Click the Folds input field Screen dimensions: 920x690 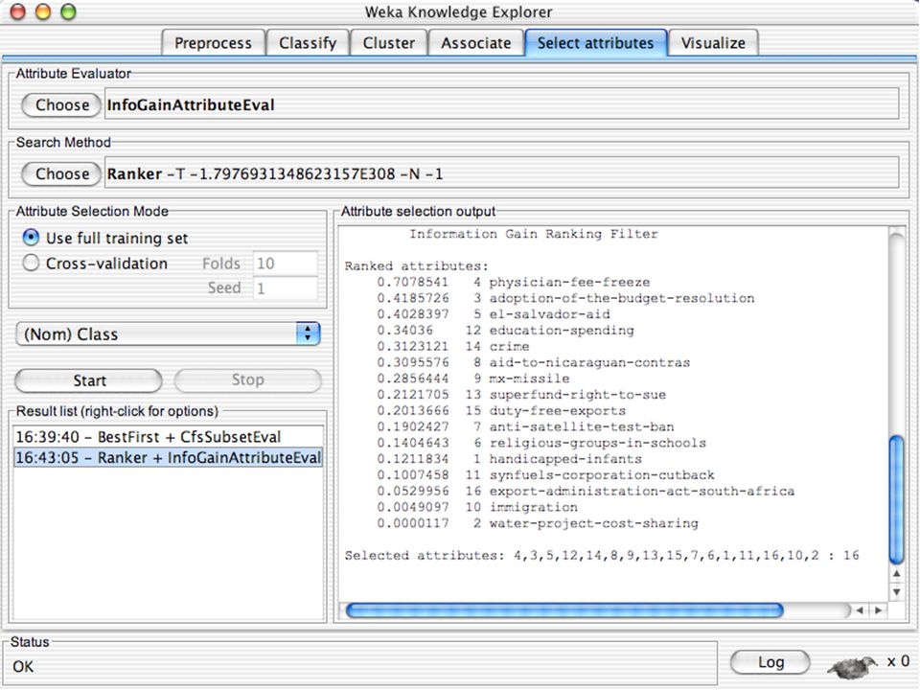click(x=286, y=264)
